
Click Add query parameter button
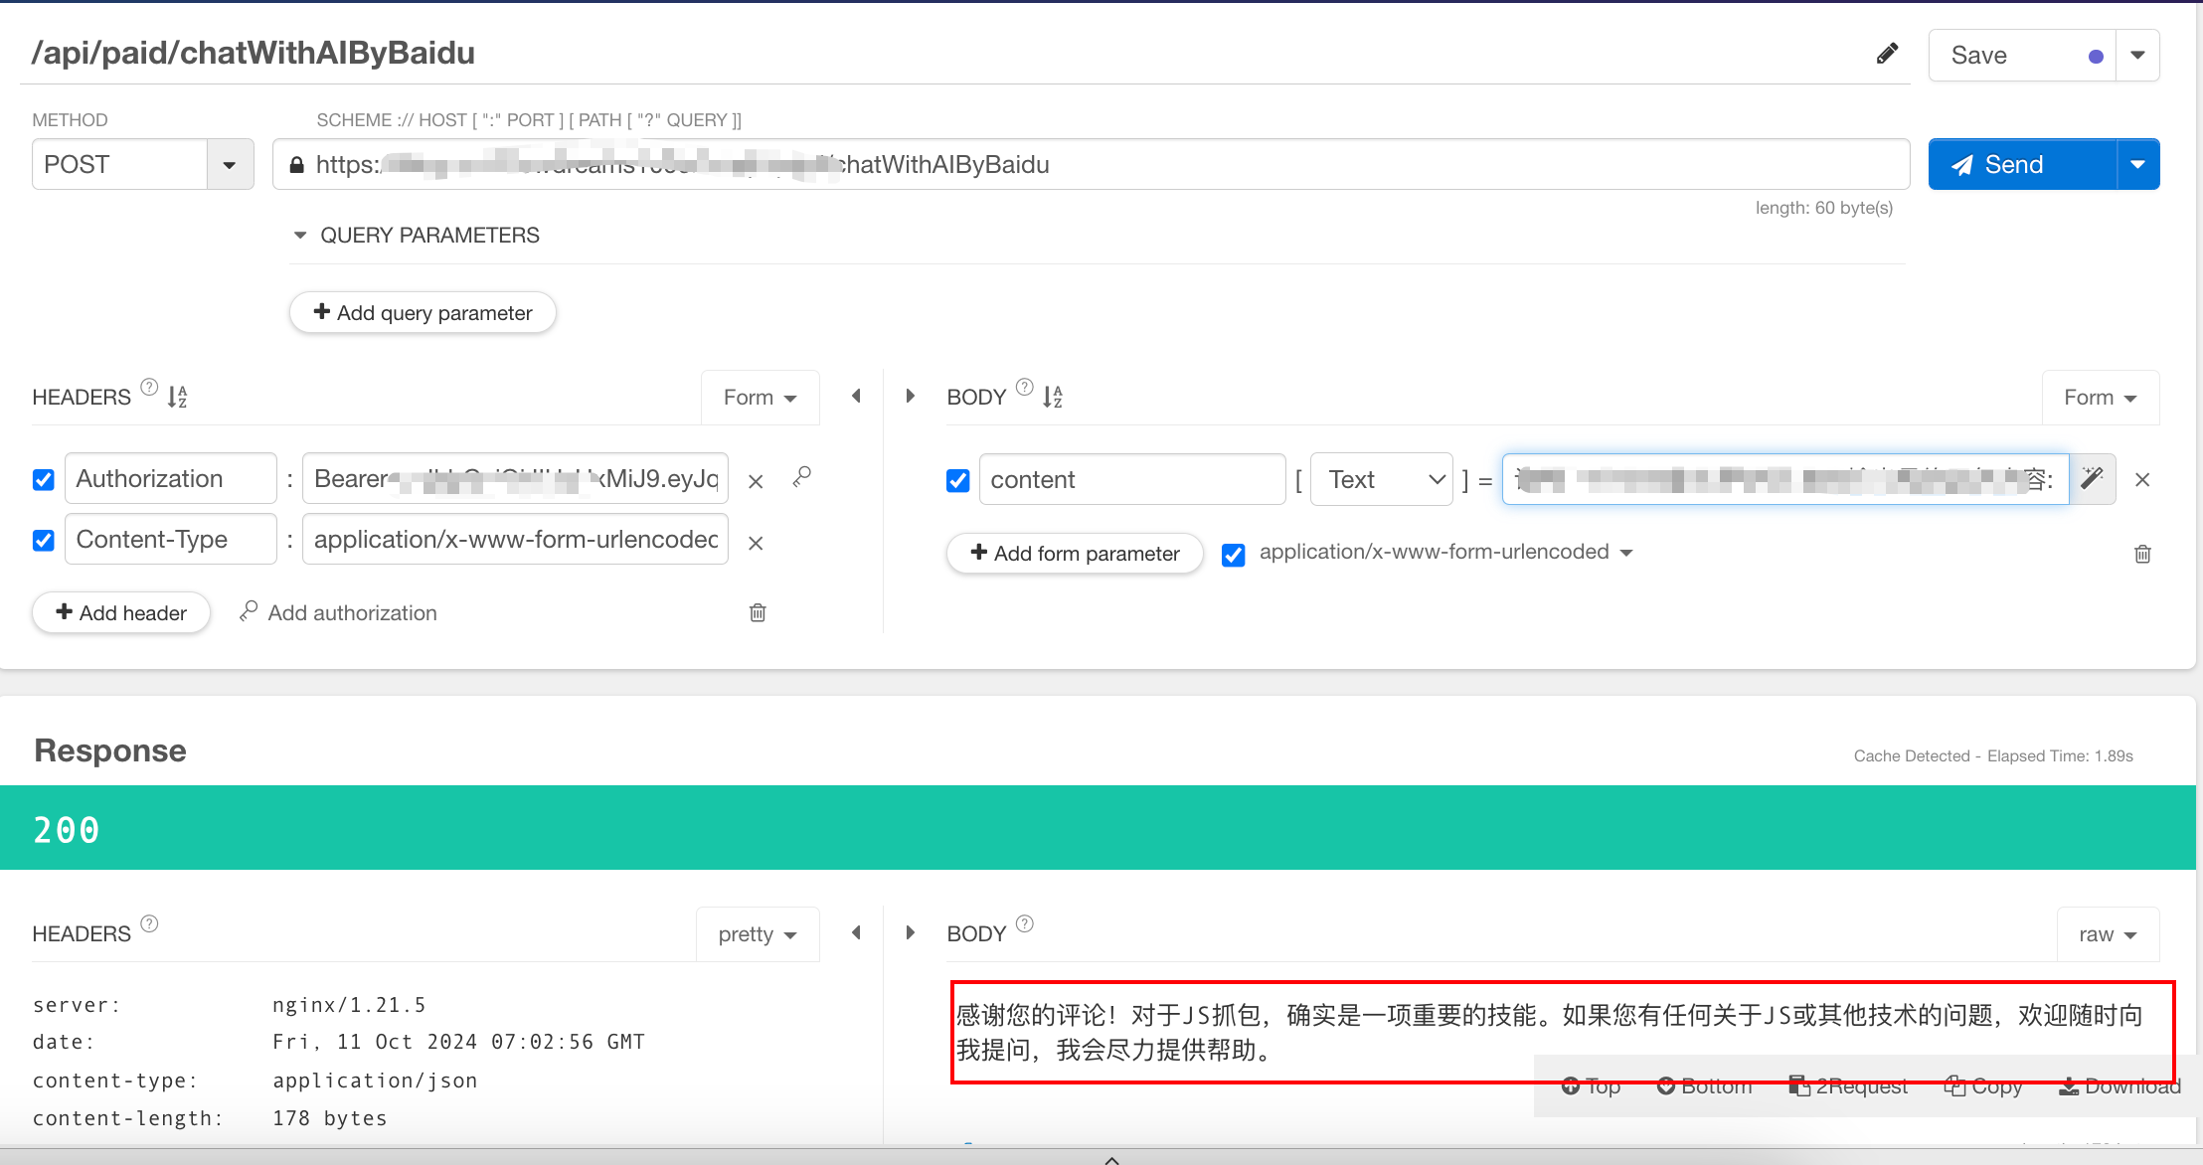pos(423,313)
